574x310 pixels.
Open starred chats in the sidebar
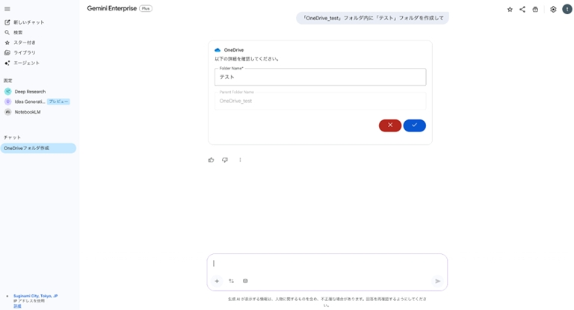[x=20, y=43]
